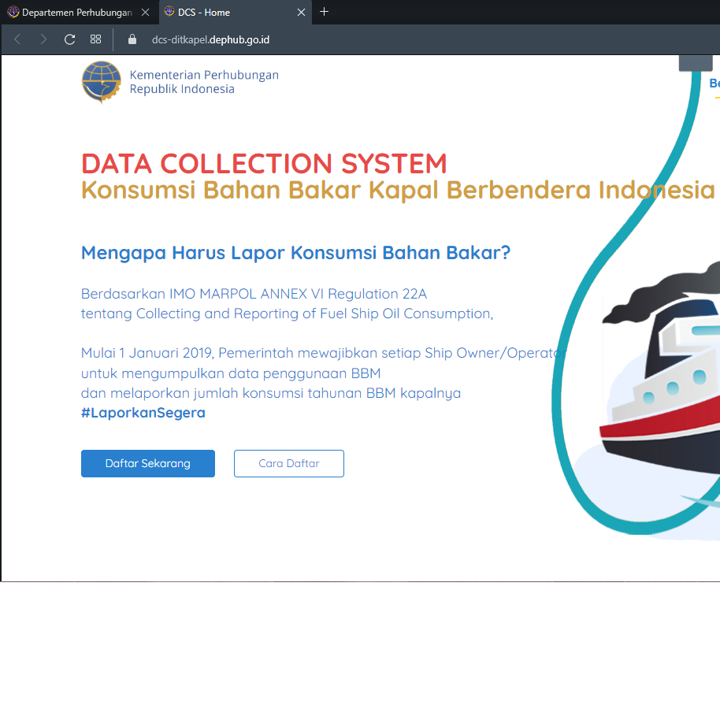Go back using the browser back arrow
720x720 pixels.
[17, 39]
